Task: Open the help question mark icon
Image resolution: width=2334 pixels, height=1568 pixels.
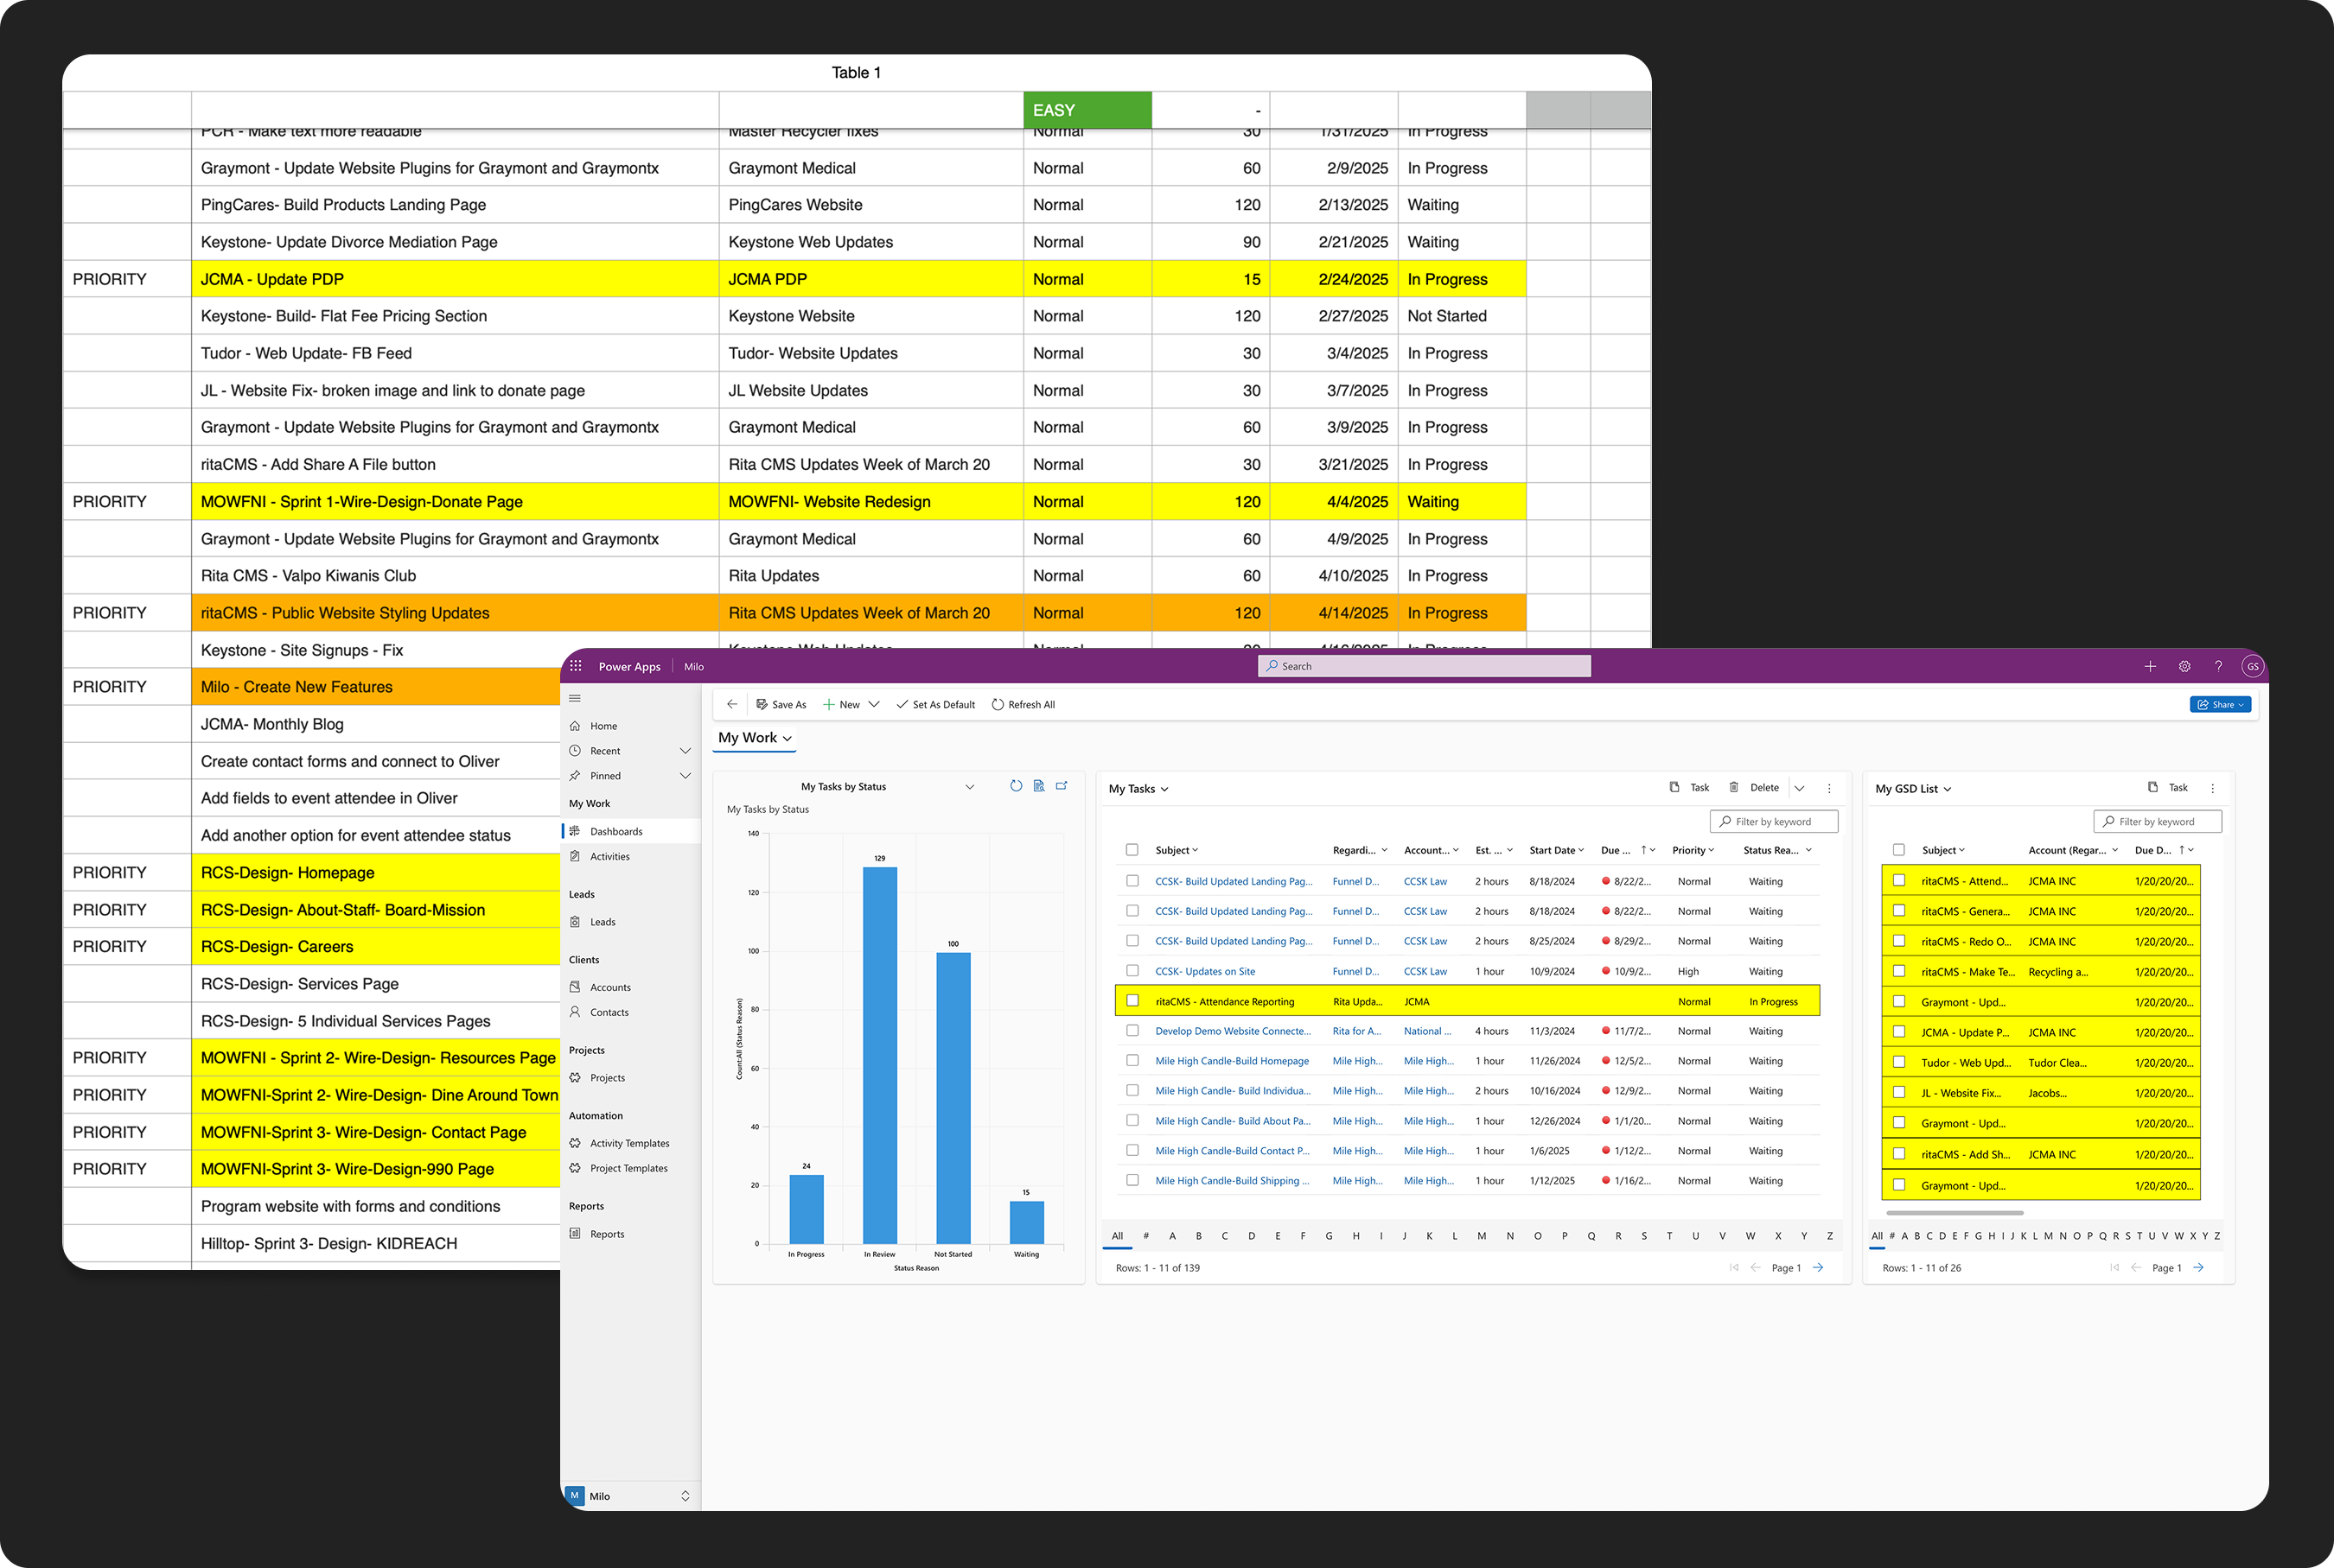Action: point(2218,666)
